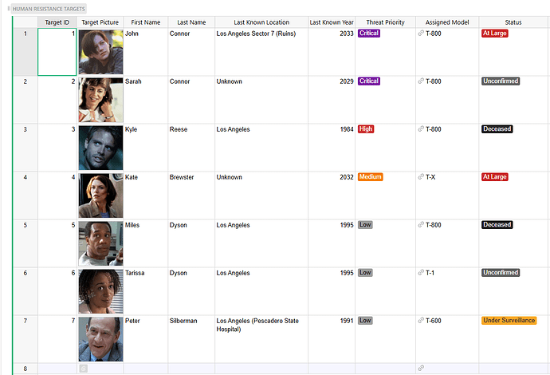Click the year cell '2033'
The height and width of the screenshot is (375, 550).
(x=332, y=52)
